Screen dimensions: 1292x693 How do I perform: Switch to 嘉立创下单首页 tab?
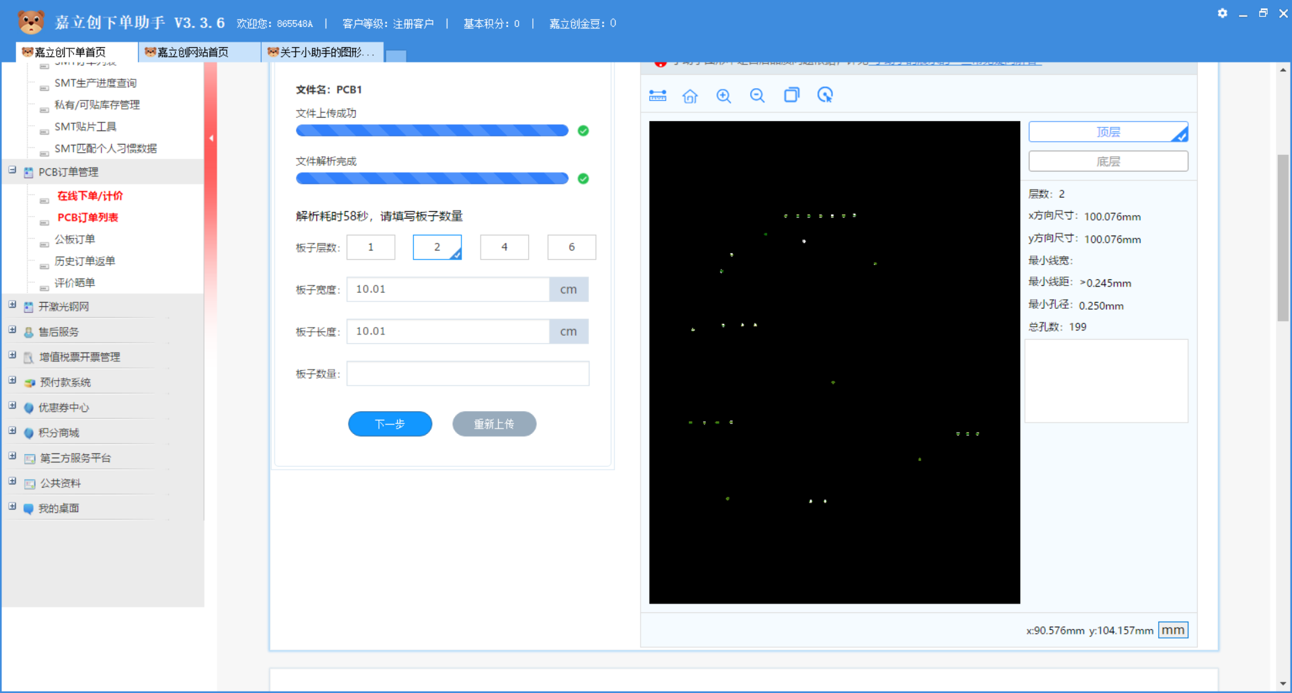76,52
